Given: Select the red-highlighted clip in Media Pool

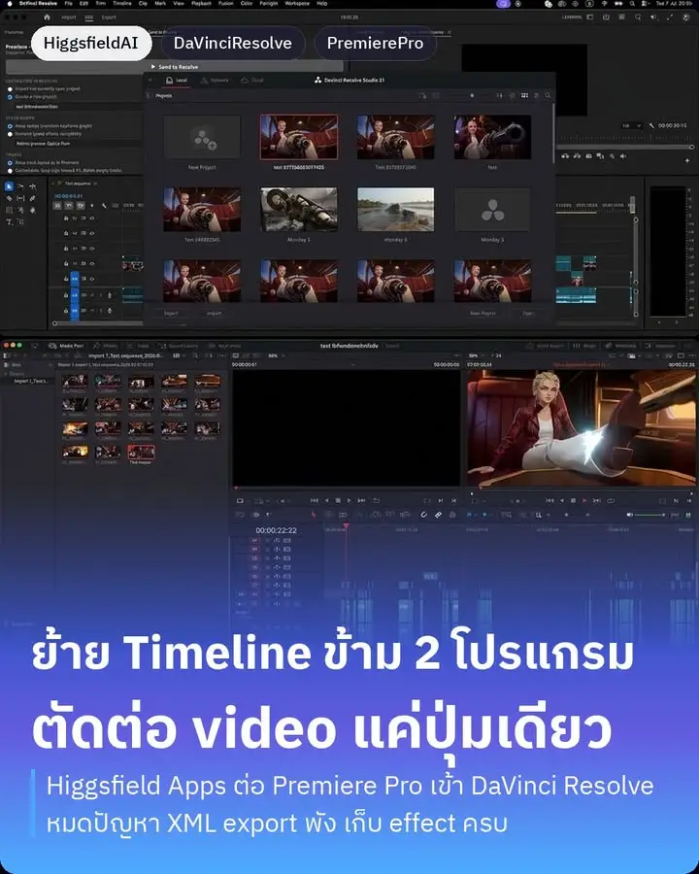Looking at the screenshot, I should coord(141,452).
